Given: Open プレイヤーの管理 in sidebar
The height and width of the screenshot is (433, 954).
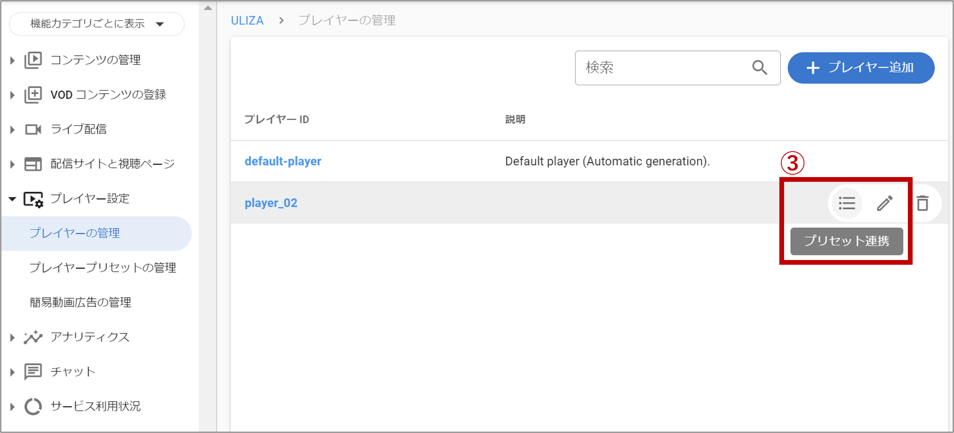Looking at the screenshot, I should coord(74,233).
